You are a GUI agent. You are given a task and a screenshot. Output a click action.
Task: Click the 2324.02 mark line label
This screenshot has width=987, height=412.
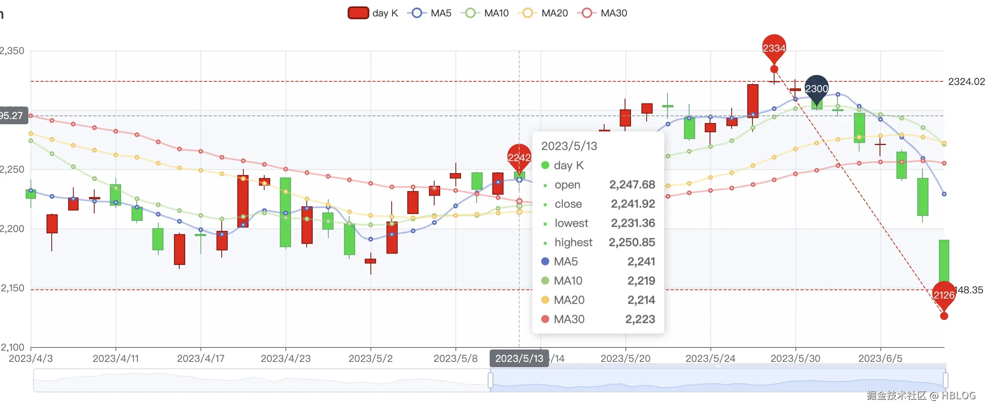(967, 82)
